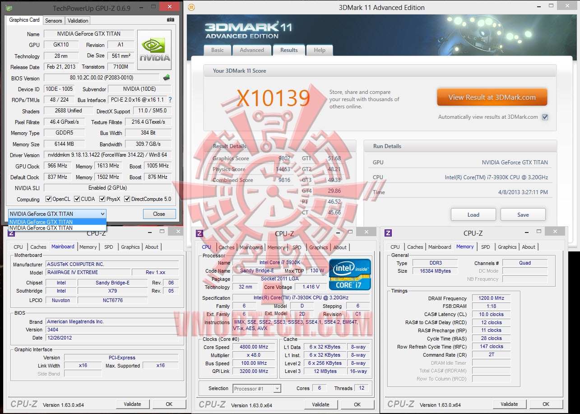Select the highlighted GTX TITAN entry in the dropdown list
The width and height of the screenshot is (580, 414).
[57, 222]
